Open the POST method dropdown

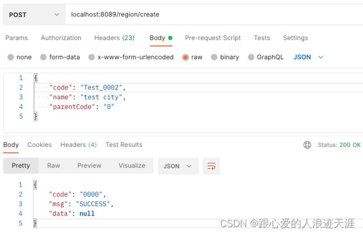click(x=34, y=14)
